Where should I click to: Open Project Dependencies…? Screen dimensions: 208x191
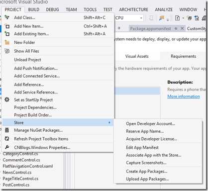[x=58, y=107]
